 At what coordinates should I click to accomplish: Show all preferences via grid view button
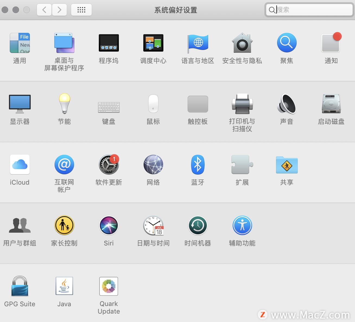pyautogui.click(x=81, y=10)
